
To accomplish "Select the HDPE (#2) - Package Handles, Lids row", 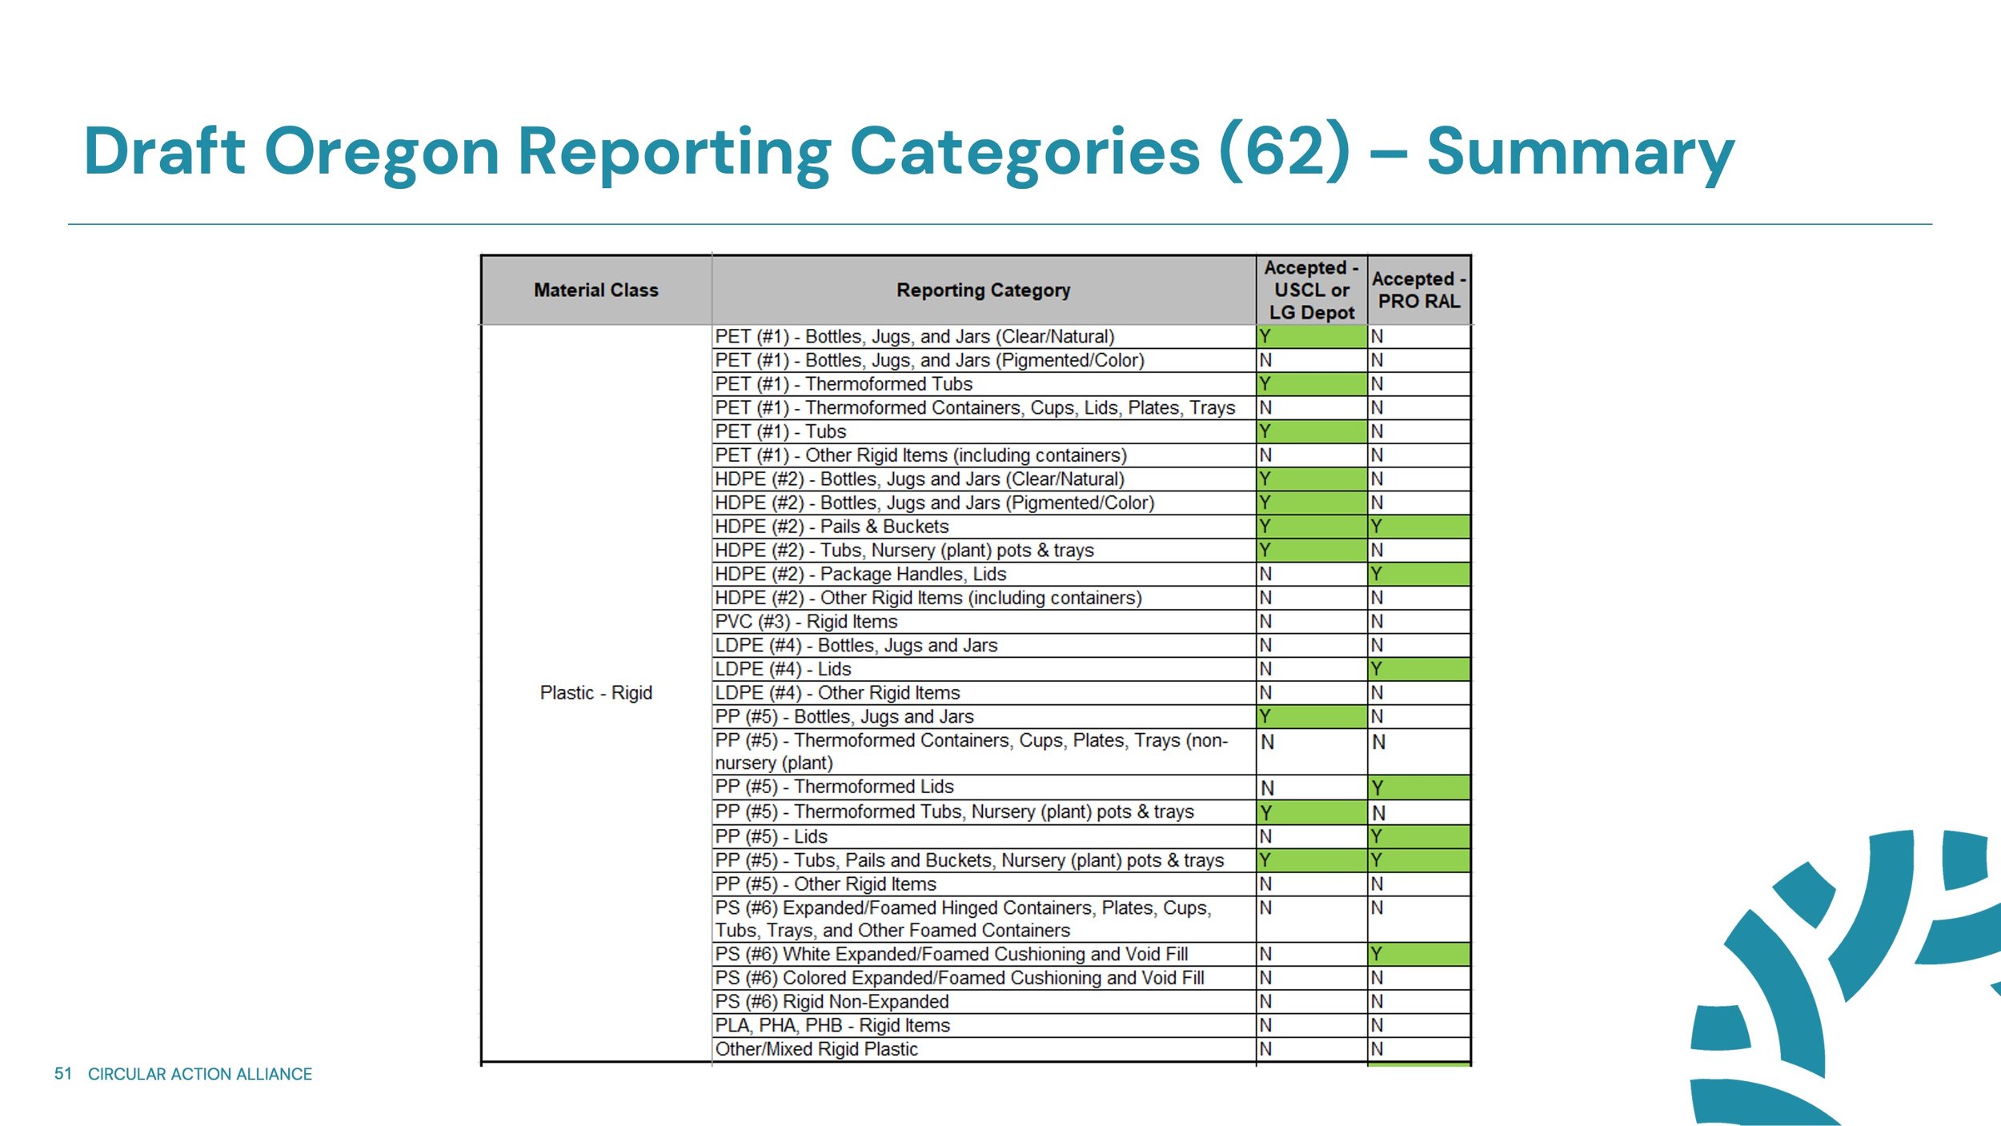I will (860, 575).
